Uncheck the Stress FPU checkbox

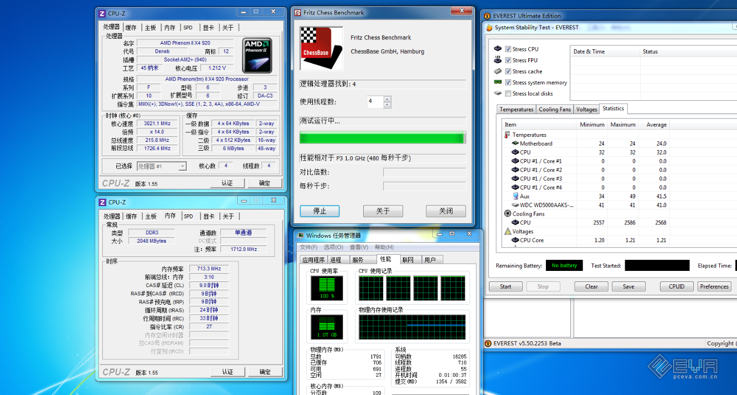[x=508, y=60]
